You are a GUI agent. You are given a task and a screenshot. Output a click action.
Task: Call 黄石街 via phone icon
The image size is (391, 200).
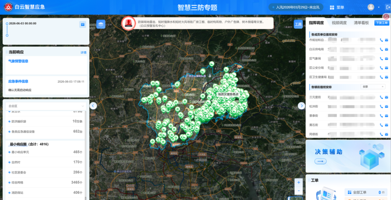(381, 125)
